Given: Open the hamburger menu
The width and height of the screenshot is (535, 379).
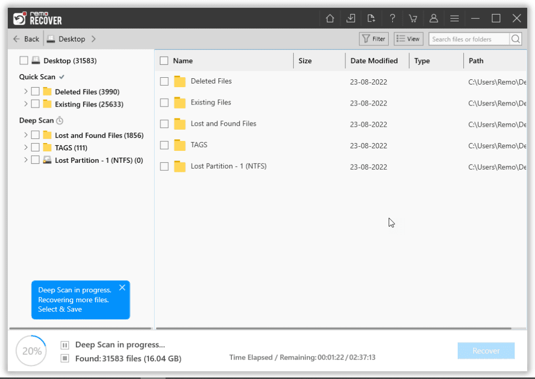Looking at the screenshot, I should coord(455,18).
